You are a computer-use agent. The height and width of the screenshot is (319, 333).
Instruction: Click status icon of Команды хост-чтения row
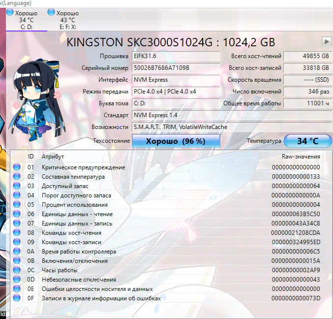click(17, 232)
